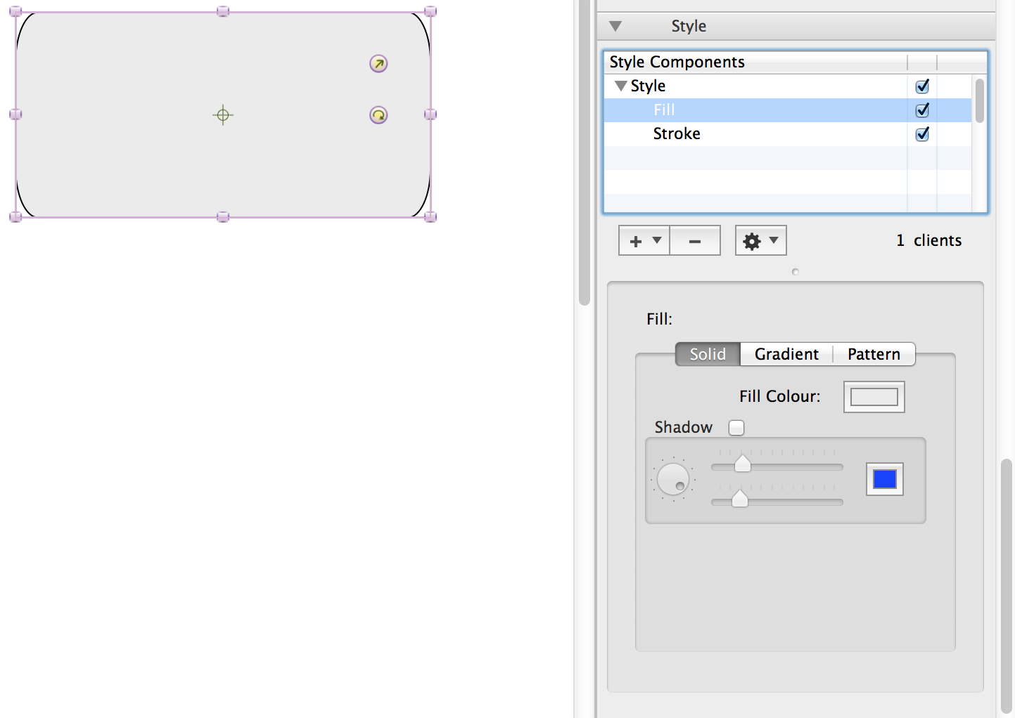Click the top-middle selection handle of shape
The height and width of the screenshot is (718, 1015).
point(223,12)
